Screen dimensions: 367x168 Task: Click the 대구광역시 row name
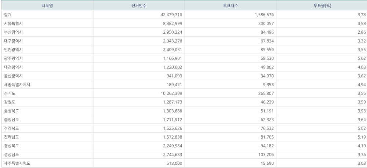click(x=13, y=41)
